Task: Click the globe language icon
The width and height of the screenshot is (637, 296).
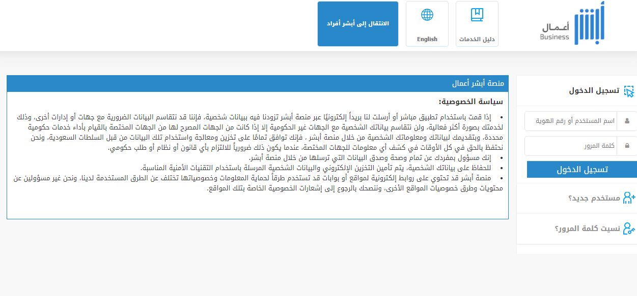Action: click(x=427, y=15)
